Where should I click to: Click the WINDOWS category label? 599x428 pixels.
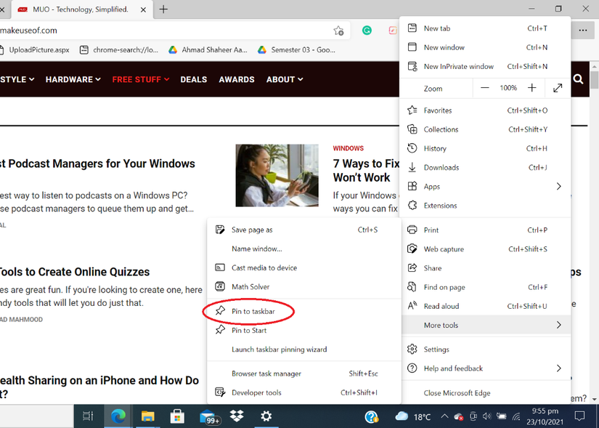pos(348,148)
